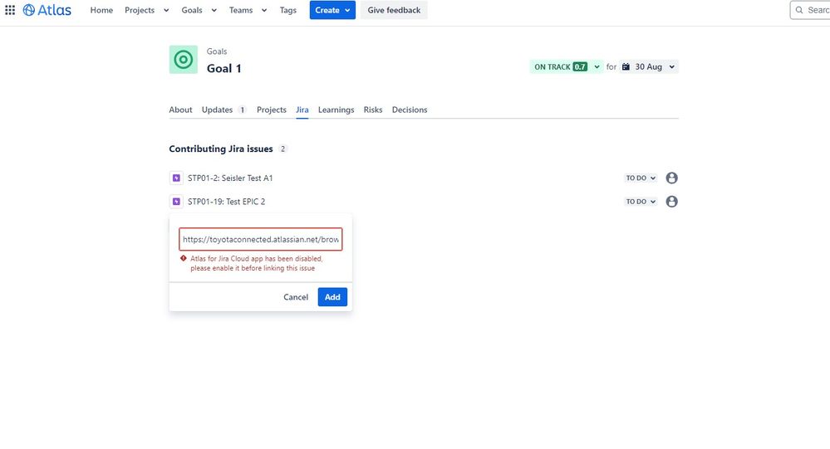Open the ON TRACK status dropdown
Image resolution: width=830 pixels, height=449 pixels.
pyautogui.click(x=567, y=66)
